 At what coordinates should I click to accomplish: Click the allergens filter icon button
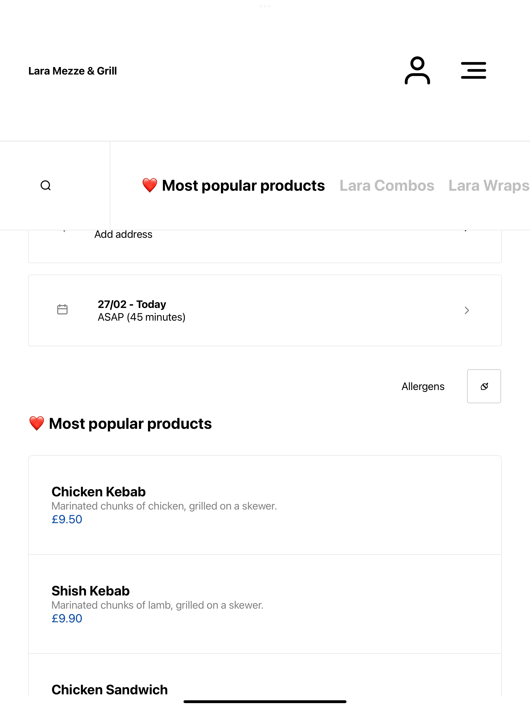[x=484, y=386]
